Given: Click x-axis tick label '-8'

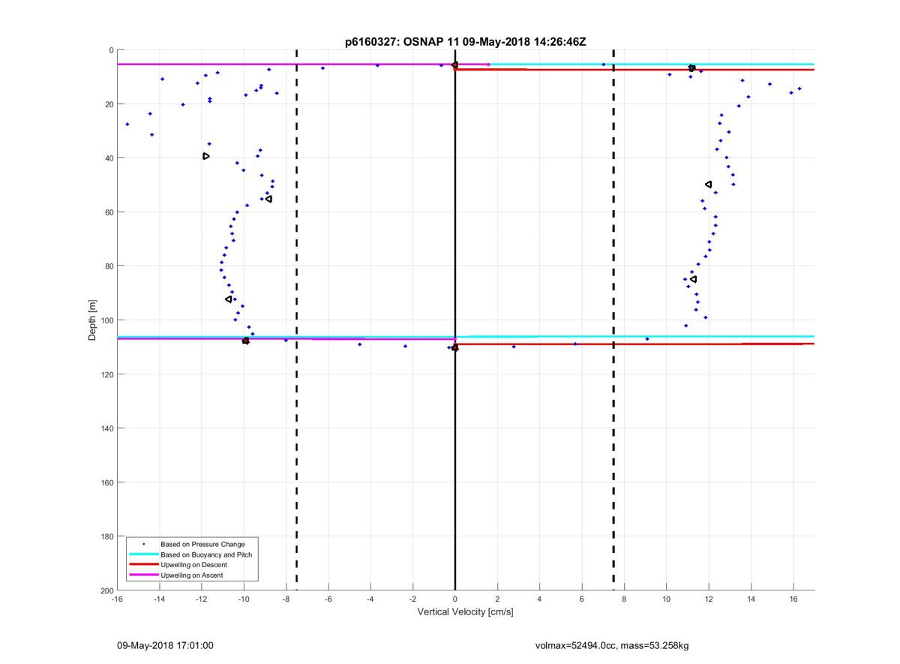Looking at the screenshot, I should [286, 599].
